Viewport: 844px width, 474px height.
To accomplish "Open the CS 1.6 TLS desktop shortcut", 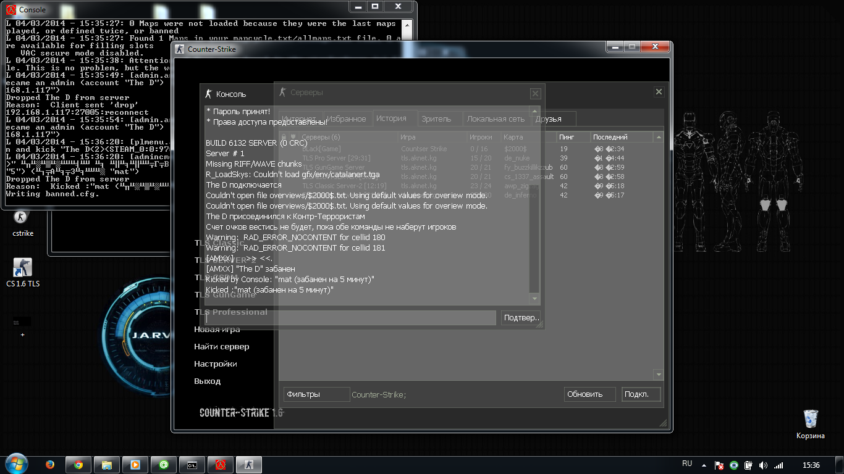I will (23, 273).
